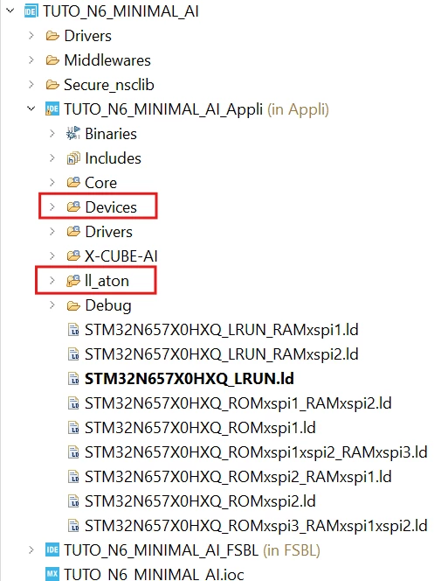The width and height of the screenshot is (441, 581).
Task: Collapse the TUTO_N6_MINIMAL_AI_Appli subproject
Action: pyautogui.click(x=31, y=108)
